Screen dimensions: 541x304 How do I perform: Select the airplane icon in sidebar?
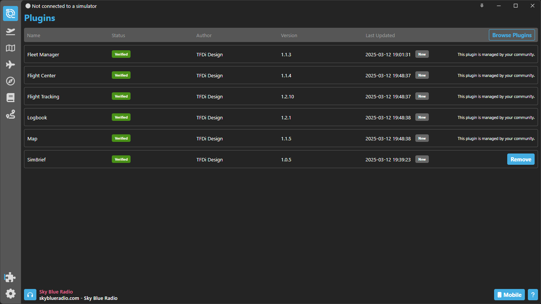(11, 65)
